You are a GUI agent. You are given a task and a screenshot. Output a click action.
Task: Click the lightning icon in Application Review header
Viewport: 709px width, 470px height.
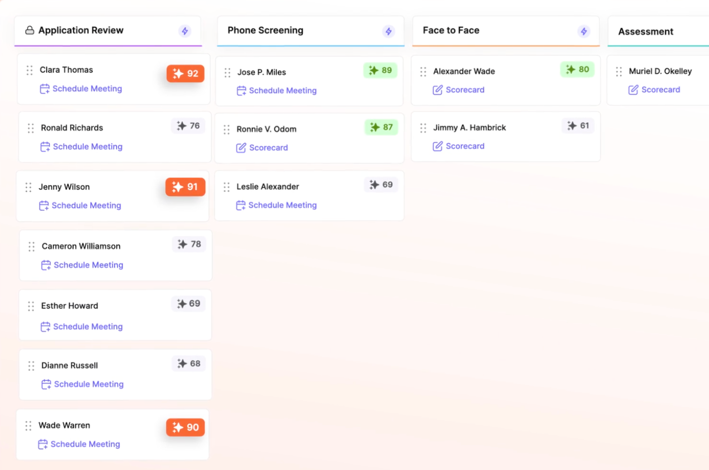185,31
